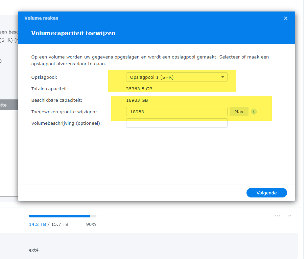
Task: Click the three-dot options icon below the dialog
Action: [x=278, y=216]
